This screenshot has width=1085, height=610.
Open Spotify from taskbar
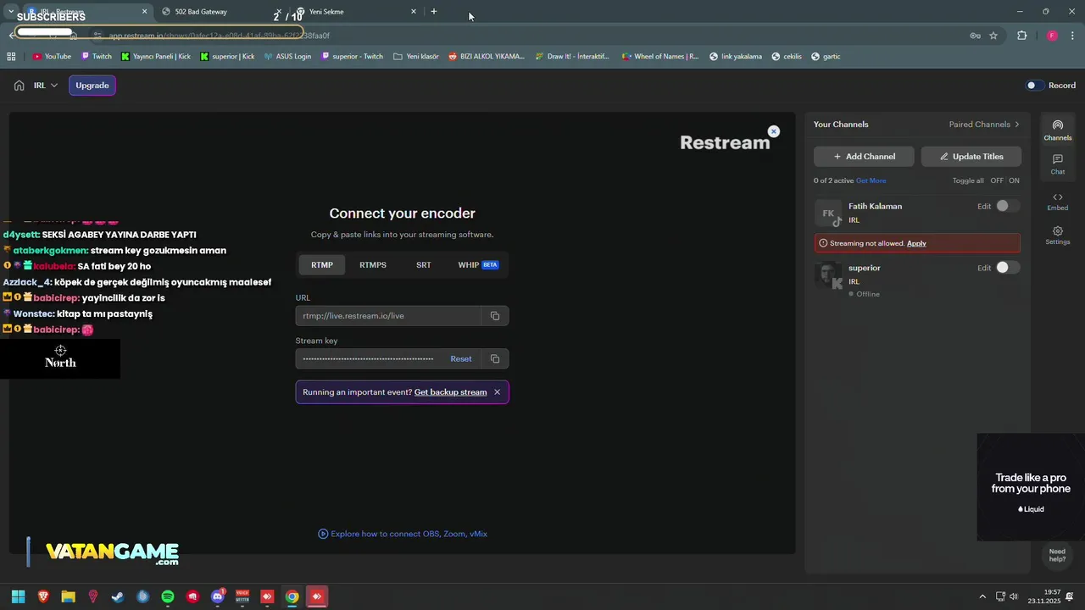point(168,596)
